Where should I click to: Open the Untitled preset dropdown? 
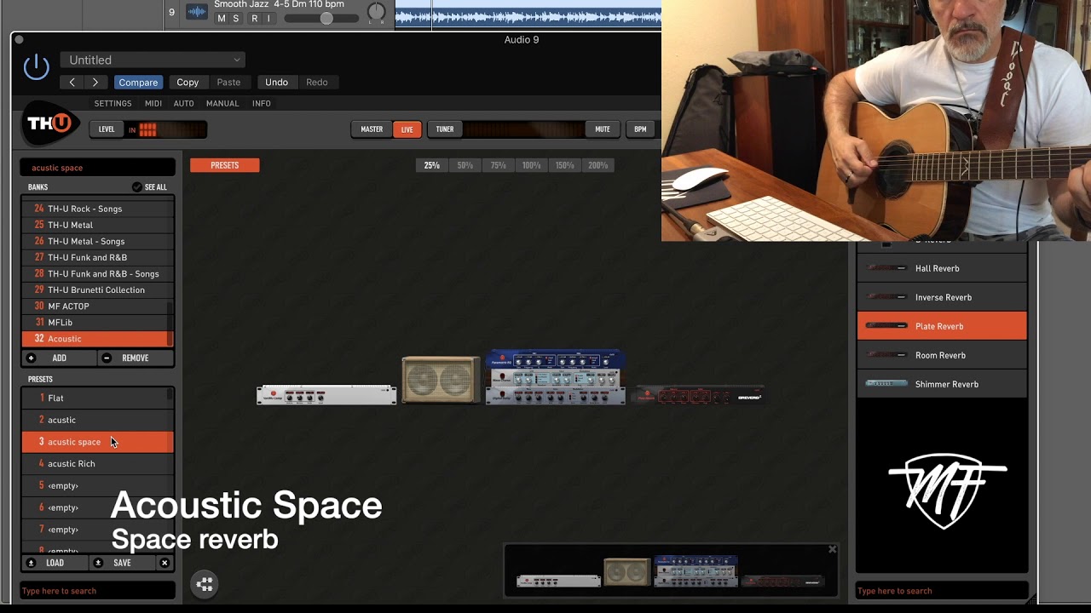click(153, 60)
